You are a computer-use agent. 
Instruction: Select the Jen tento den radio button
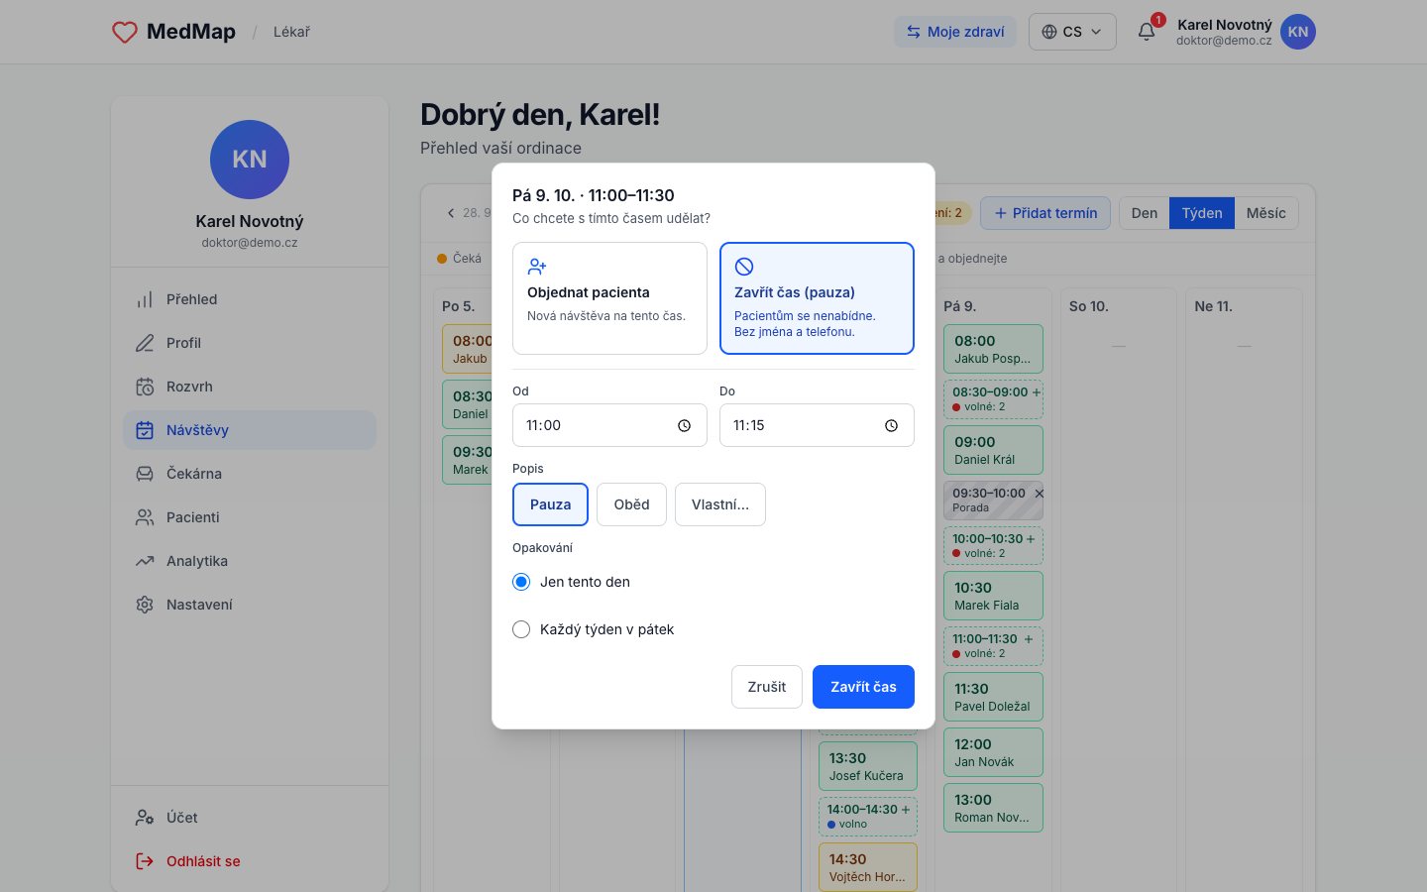(x=521, y=582)
